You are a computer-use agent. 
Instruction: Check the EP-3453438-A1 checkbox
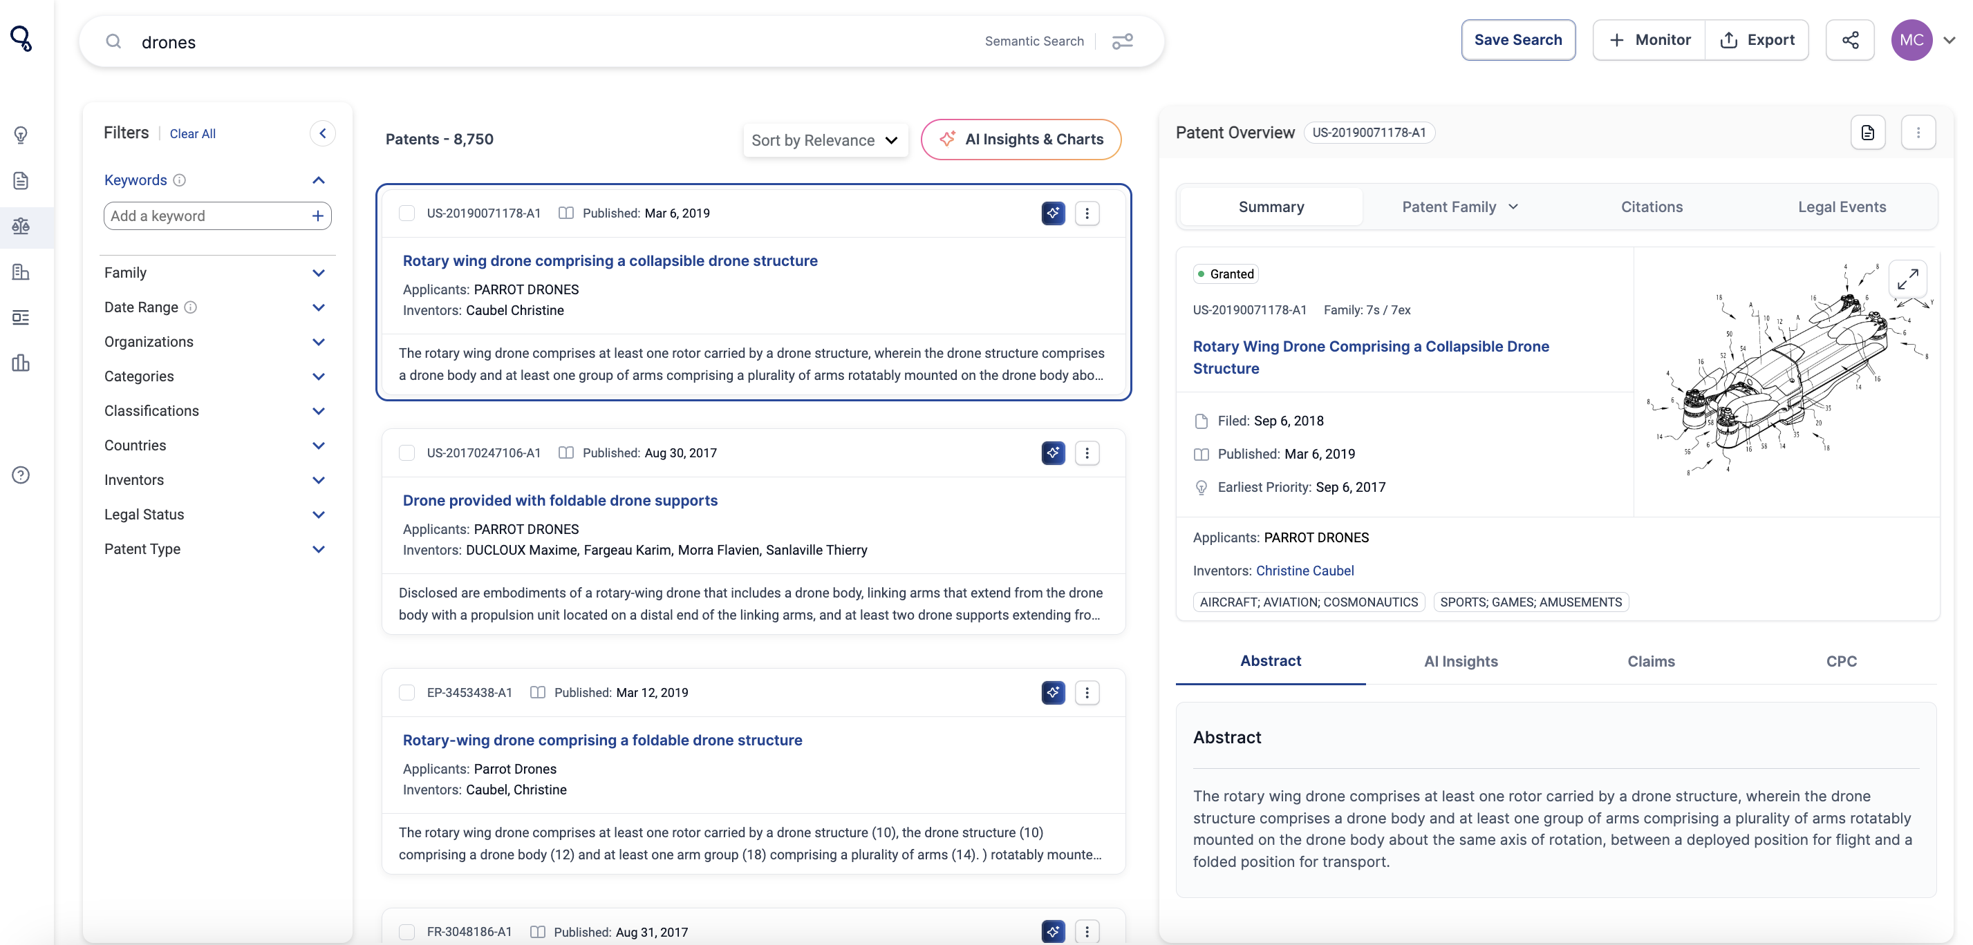[x=406, y=692]
